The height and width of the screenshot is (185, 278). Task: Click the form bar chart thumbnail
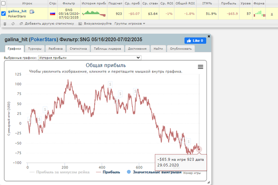259,13
